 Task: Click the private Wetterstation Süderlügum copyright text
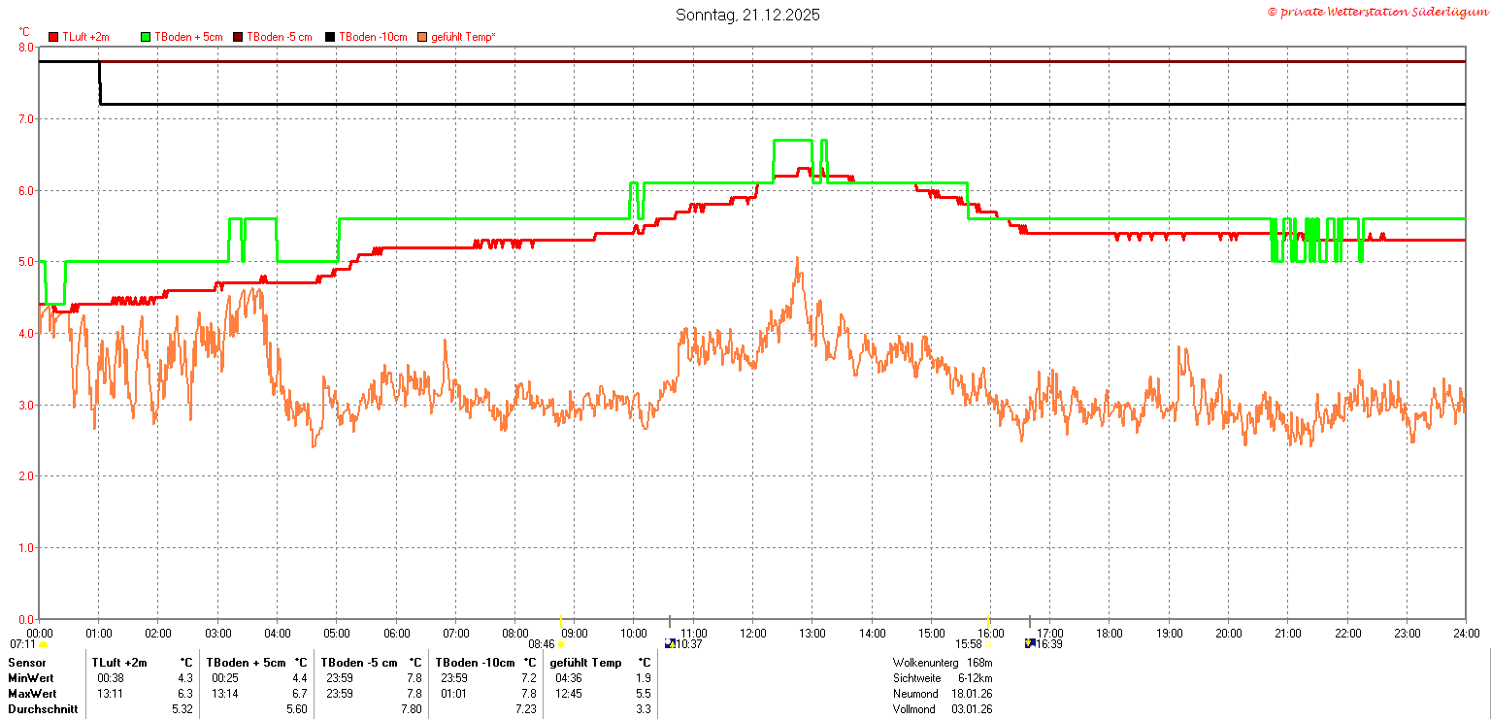[1375, 12]
